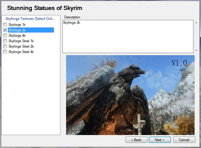Select the 'Skyforge Steel 2k' label text
Screen dimensions: 201x148
21,46
